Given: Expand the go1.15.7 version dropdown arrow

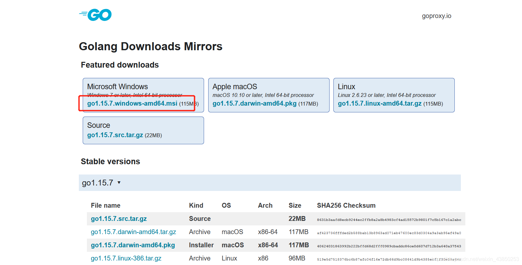Looking at the screenshot, I should 119,183.
